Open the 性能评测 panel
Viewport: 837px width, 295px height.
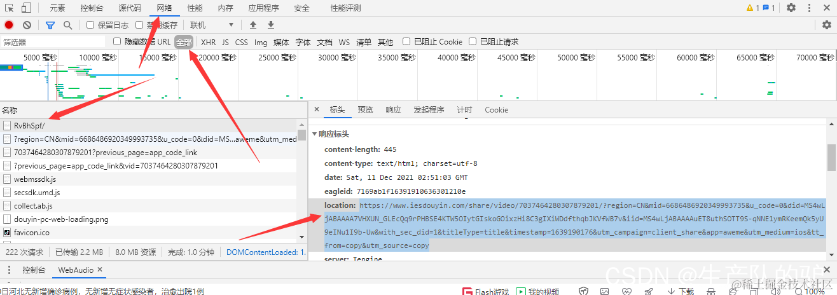coord(345,8)
